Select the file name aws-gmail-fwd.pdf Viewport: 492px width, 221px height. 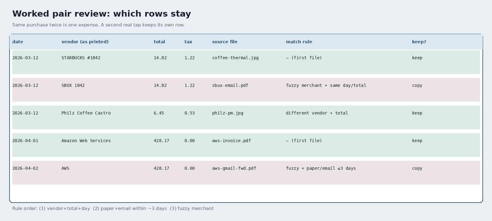pos(234,168)
